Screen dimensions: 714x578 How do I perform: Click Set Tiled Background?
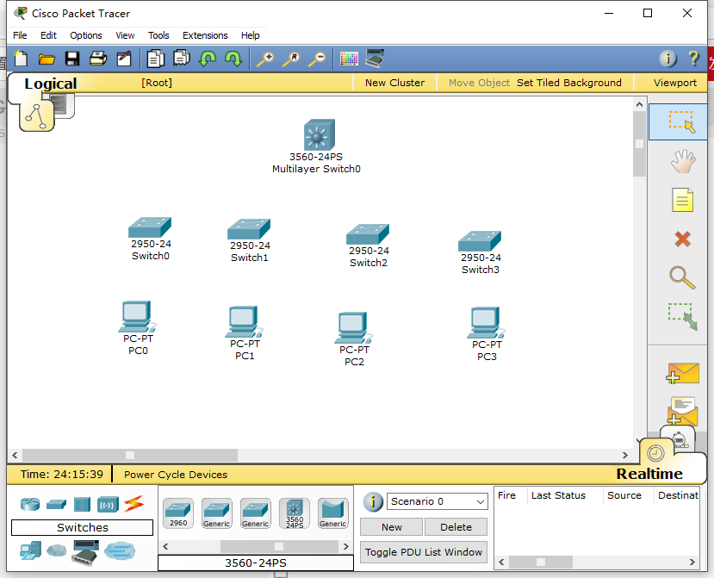coord(568,83)
